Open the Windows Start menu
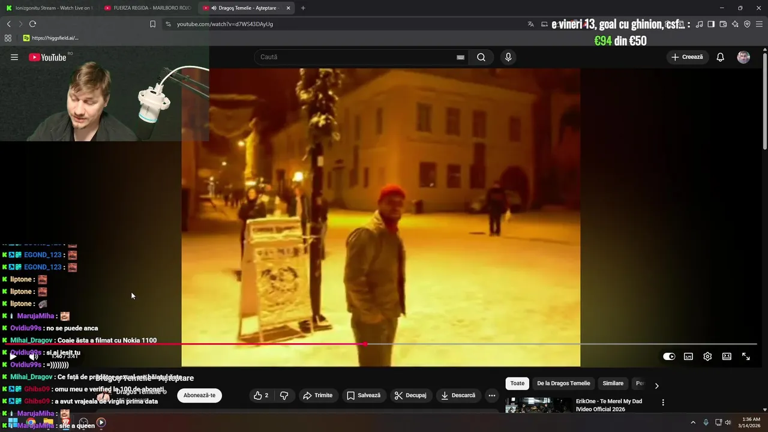 [13, 422]
